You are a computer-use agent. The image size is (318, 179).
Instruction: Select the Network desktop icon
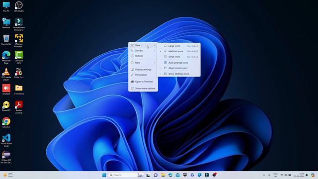[x=6, y=23]
